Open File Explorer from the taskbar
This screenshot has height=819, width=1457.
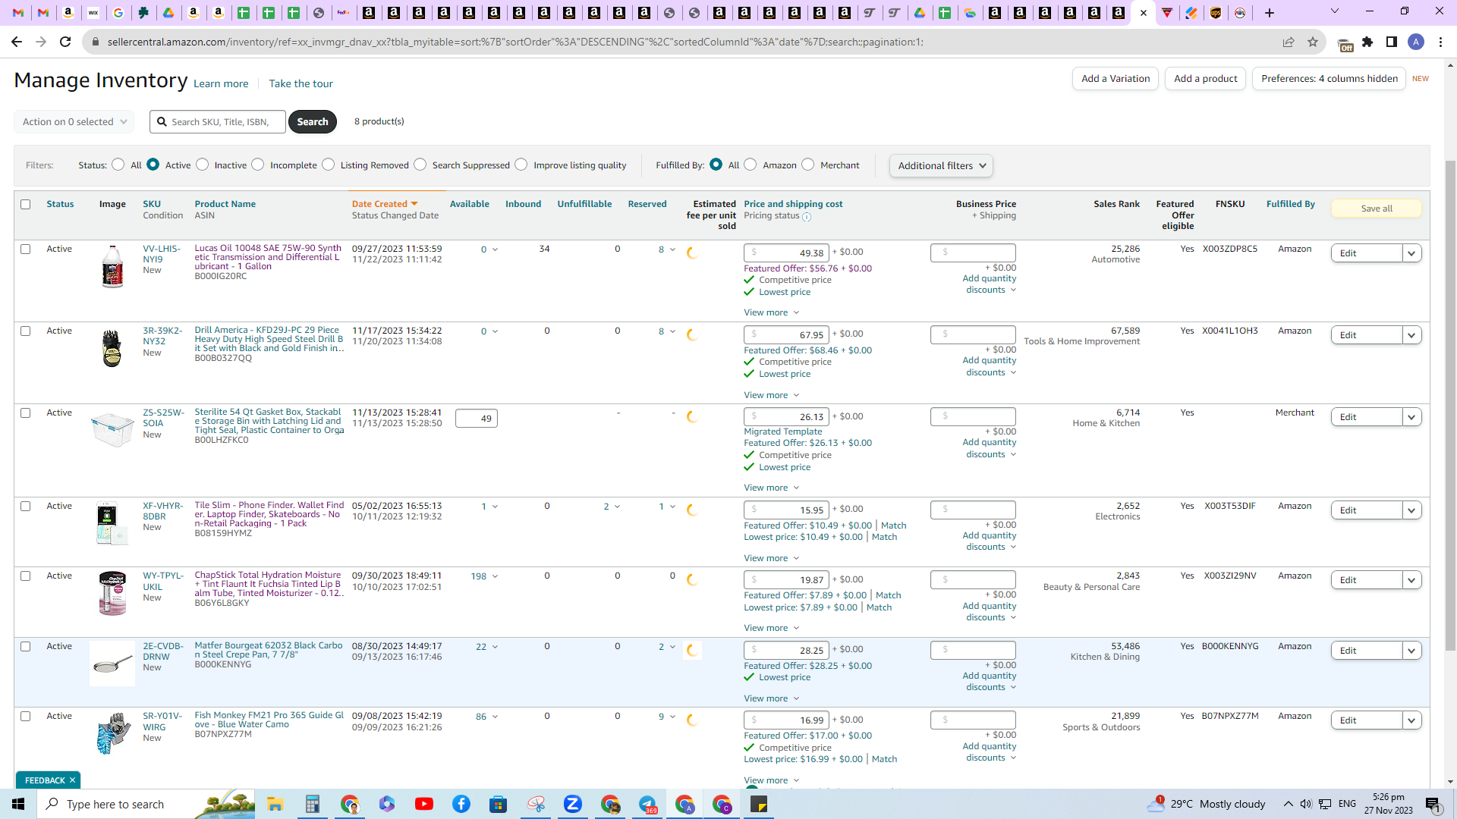point(275,804)
